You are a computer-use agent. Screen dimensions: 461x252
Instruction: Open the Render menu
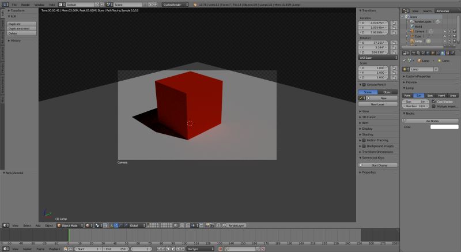point(25,5)
